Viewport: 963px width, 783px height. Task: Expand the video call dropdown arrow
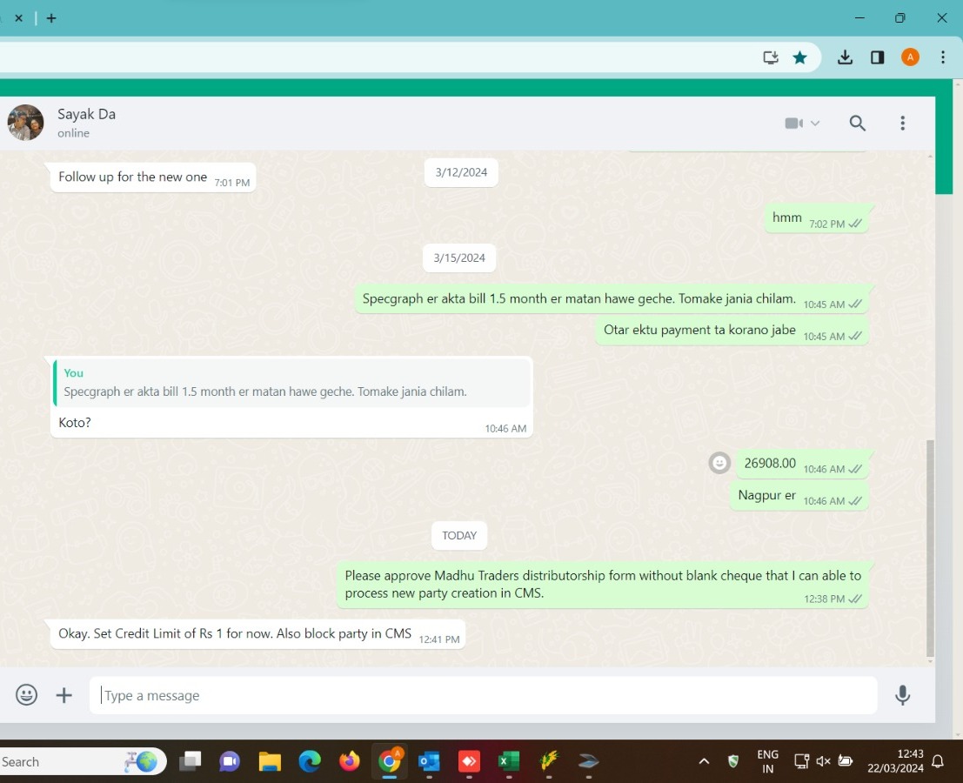(815, 124)
